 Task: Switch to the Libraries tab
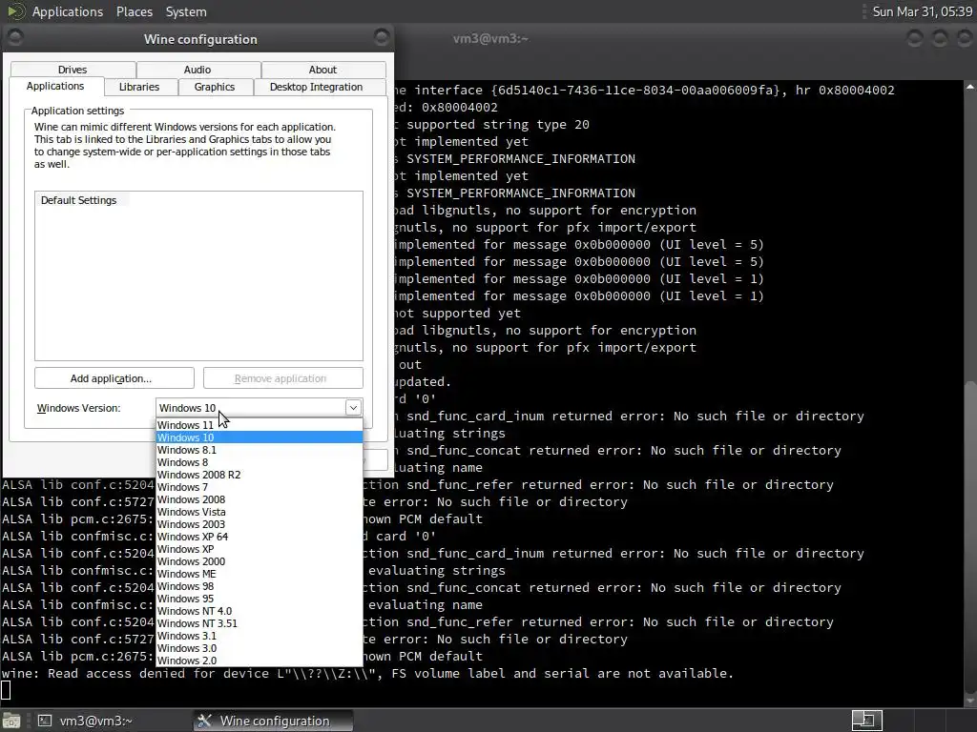[x=139, y=87]
